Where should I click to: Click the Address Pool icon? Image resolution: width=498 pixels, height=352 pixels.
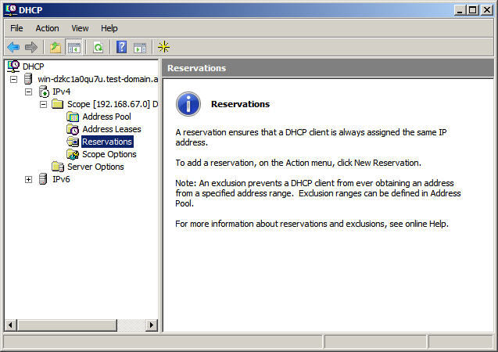[x=73, y=117]
